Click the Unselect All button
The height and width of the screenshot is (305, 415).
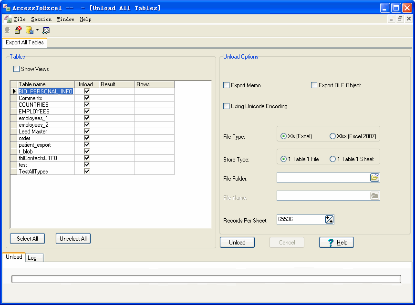click(73, 239)
